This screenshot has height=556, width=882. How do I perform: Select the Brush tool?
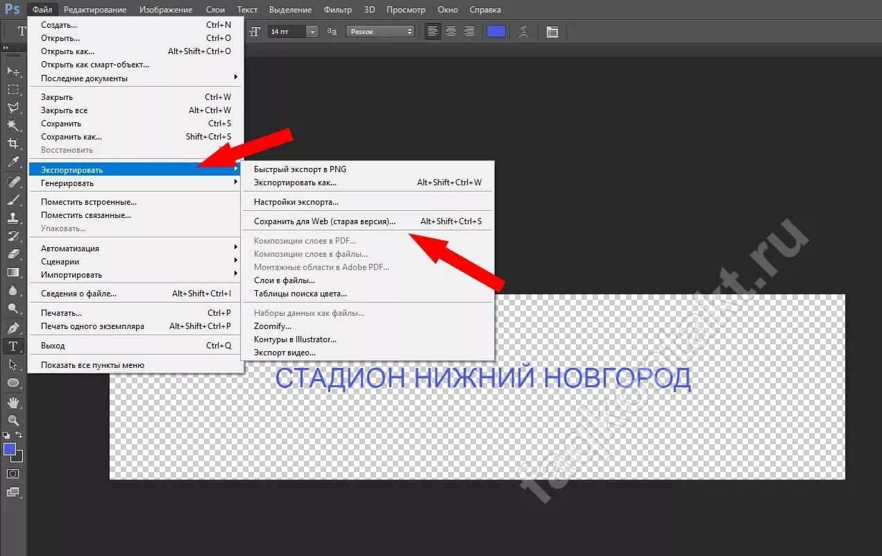(x=13, y=199)
